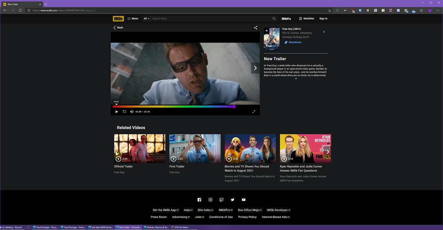The height and width of the screenshot is (230, 443).
Task: Open IMDb's Instagram page from the footer
Action: click(x=210, y=200)
